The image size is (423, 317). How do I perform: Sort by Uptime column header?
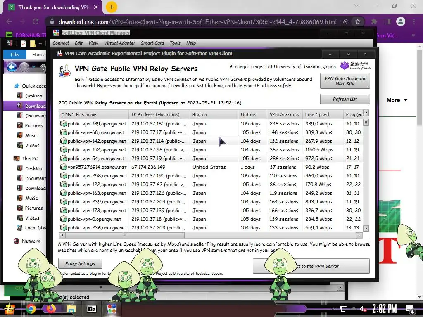pyautogui.click(x=252, y=114)
